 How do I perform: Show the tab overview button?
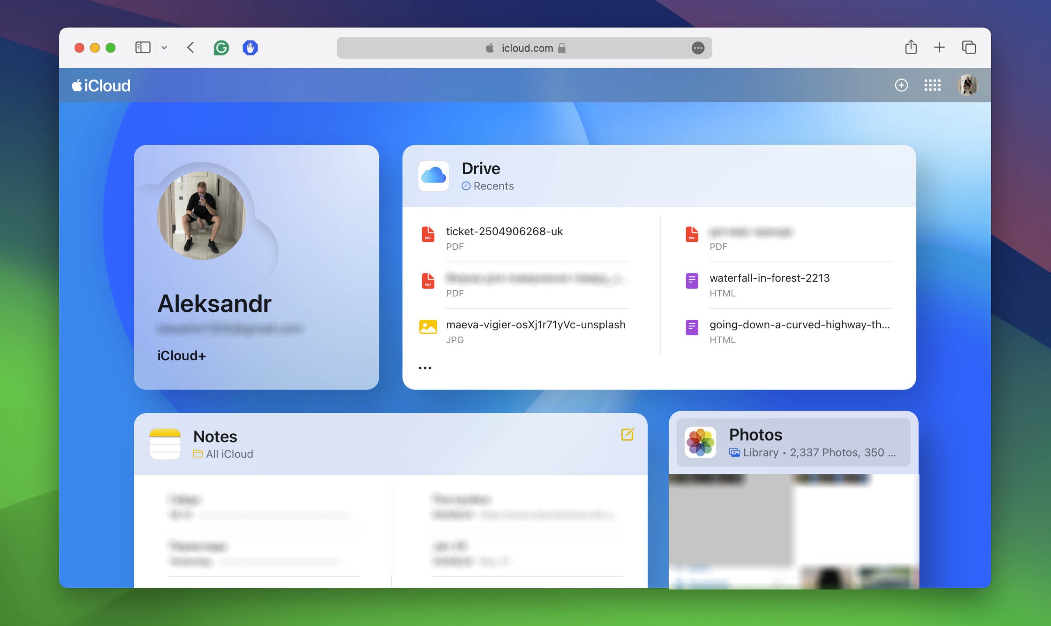pyautogui.click(x=968, y=47)
